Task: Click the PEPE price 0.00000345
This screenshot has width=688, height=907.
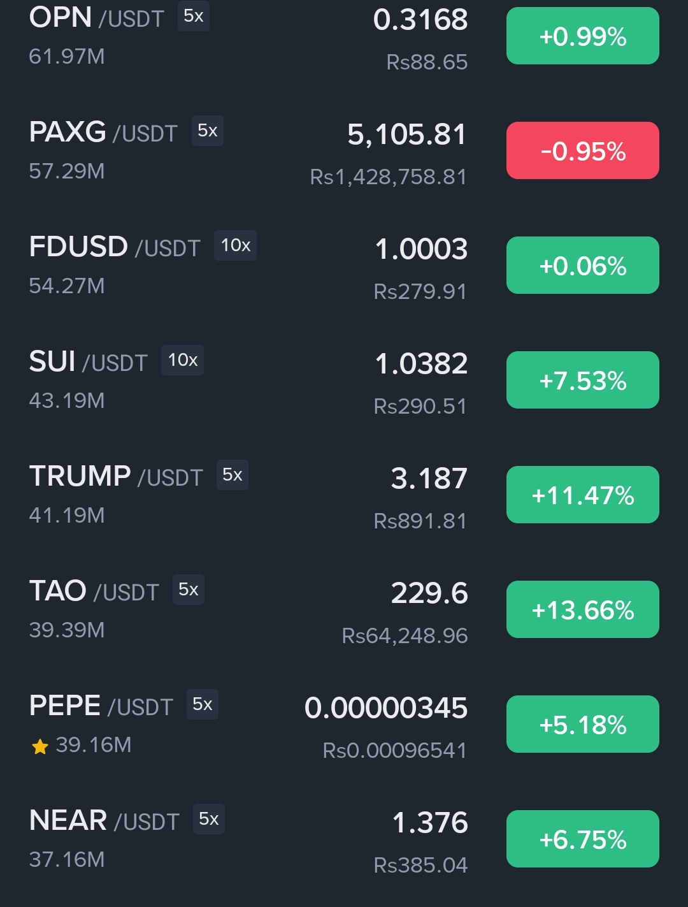Action: tap(386, 708)
